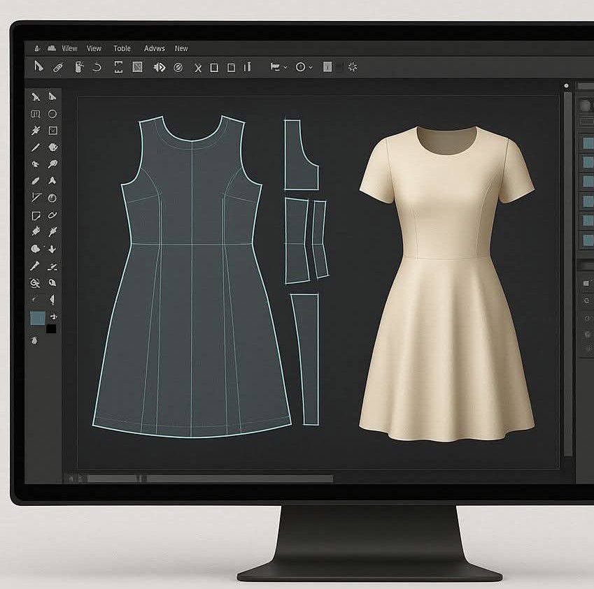Open the Vilew menu
The height and width of the screenshot is (589, 594).
[x=69, y=48]
